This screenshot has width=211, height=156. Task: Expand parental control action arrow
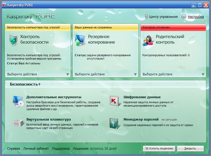(x=203, y=74)
